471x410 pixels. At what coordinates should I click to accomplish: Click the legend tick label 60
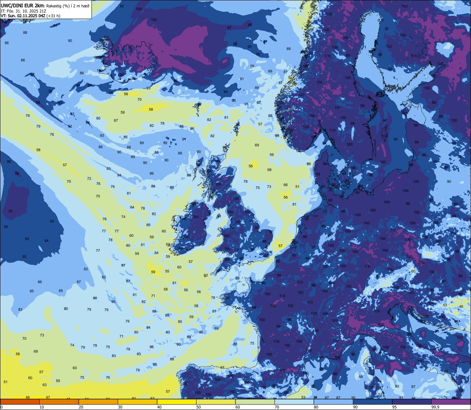coord(238,407)
